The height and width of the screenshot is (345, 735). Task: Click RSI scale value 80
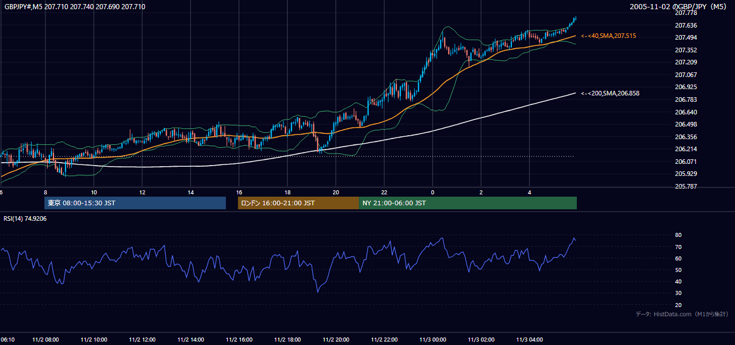(679, 235)
